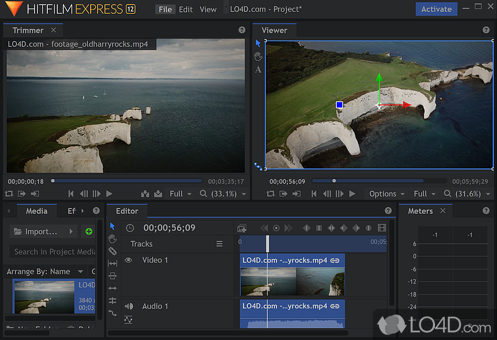Select Editor hand tool
The width and height of the screenshot is (497, 340).
tap(112, 239)
